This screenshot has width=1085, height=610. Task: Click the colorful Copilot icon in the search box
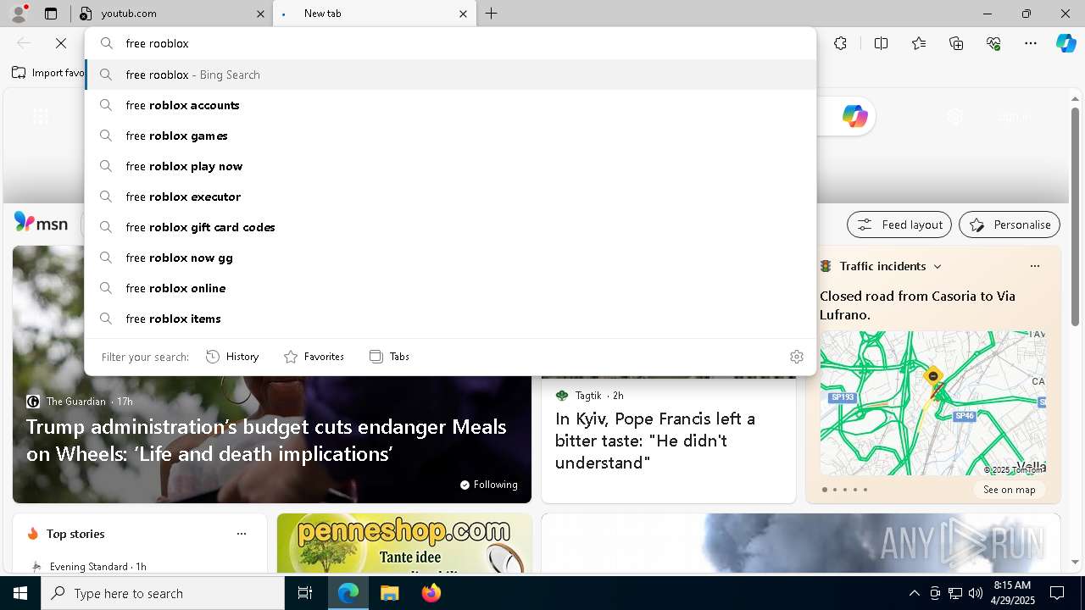854,116
